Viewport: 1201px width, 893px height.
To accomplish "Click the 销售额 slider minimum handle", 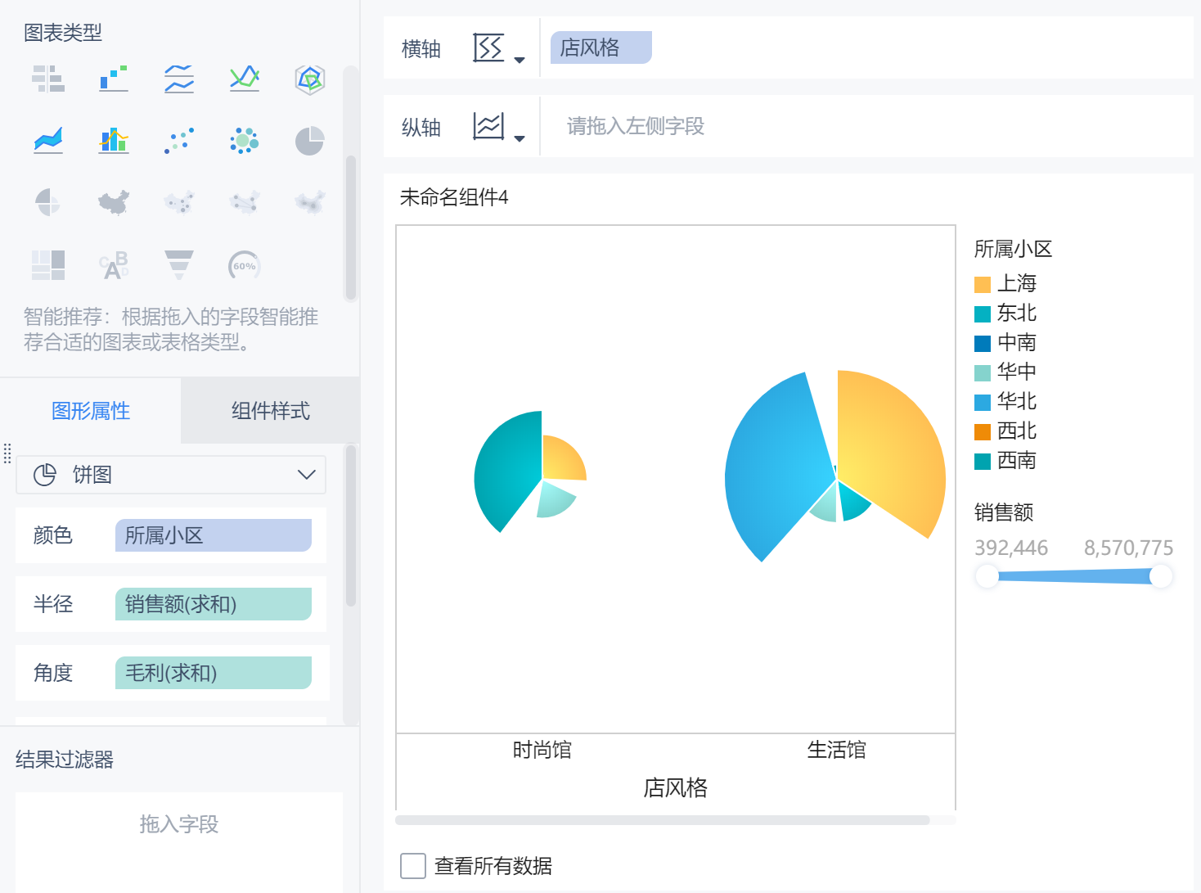I will pos(987,576).
